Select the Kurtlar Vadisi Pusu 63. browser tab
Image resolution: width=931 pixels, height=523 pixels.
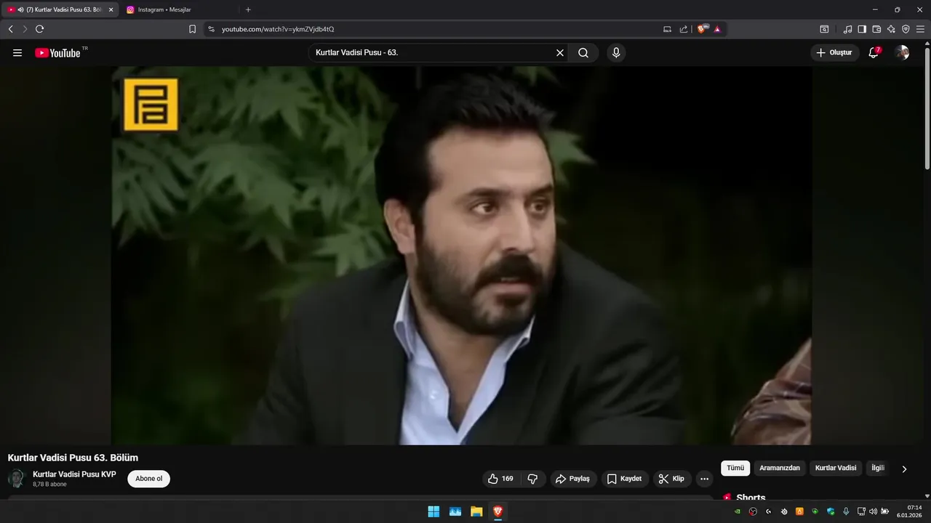click(60, 9)
